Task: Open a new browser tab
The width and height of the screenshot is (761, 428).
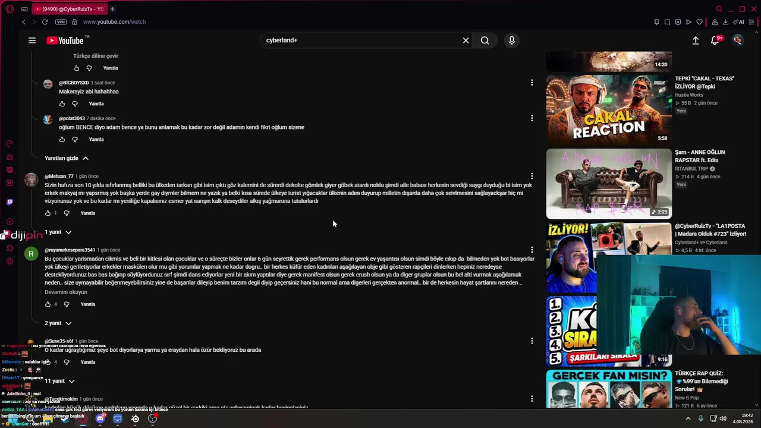Action: (112, 9)
